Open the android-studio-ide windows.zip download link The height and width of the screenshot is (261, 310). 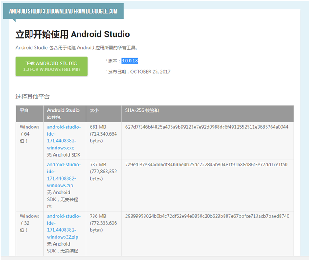(64, 175)
